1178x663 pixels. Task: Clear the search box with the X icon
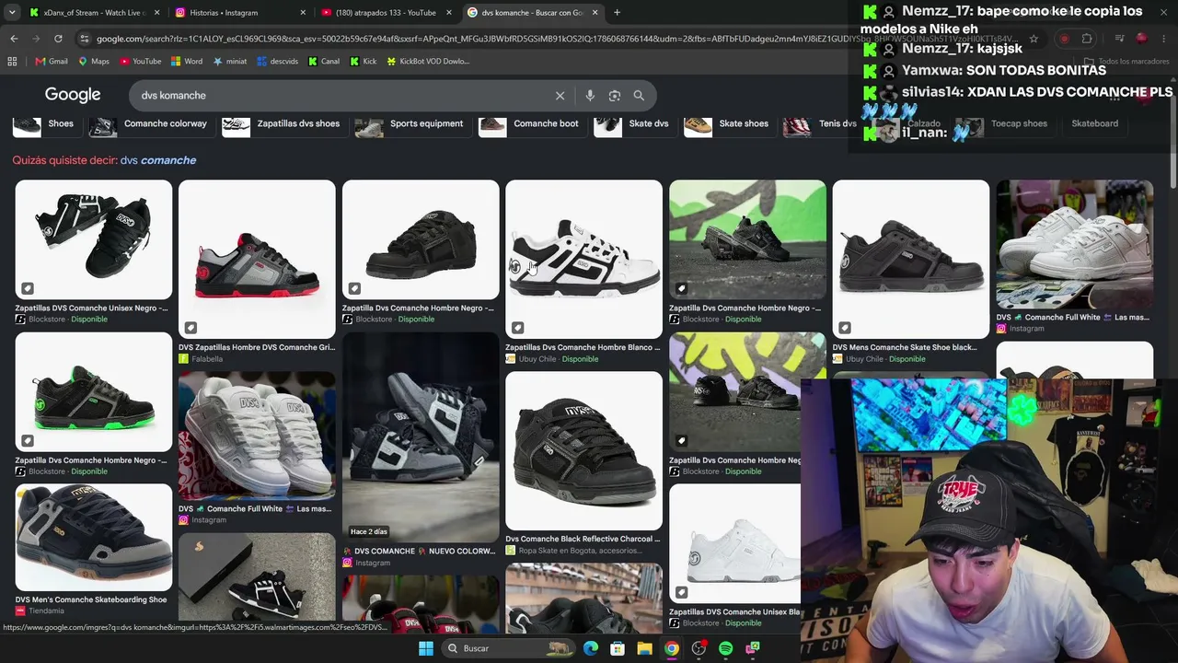(560, 96)
